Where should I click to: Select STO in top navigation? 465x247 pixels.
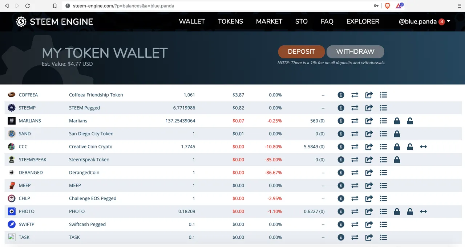coord(302,21)
